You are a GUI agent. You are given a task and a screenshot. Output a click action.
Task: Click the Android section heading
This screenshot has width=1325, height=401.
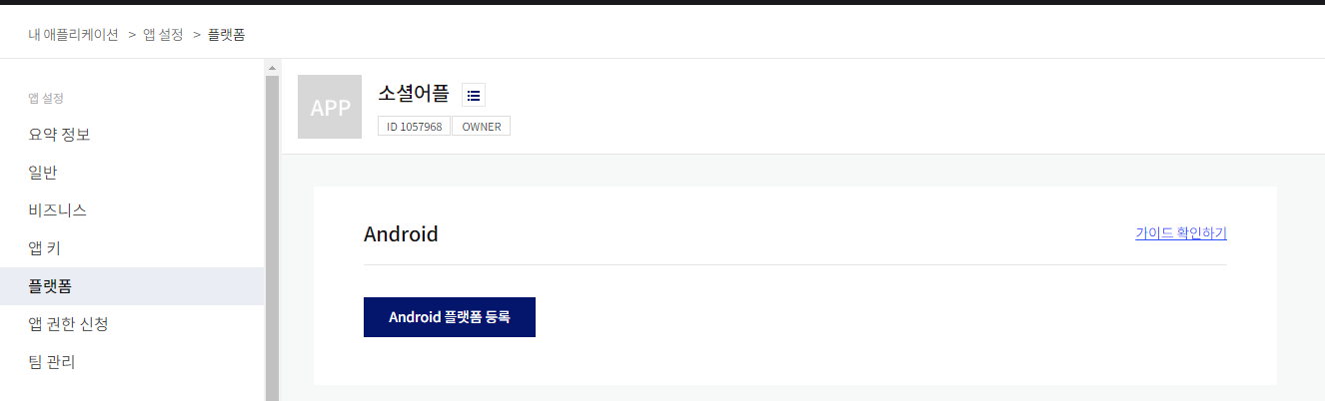pyautogui.click(x=401, y=234)
